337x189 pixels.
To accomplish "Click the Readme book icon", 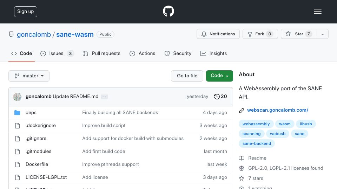I will click(x=242, y=158).
